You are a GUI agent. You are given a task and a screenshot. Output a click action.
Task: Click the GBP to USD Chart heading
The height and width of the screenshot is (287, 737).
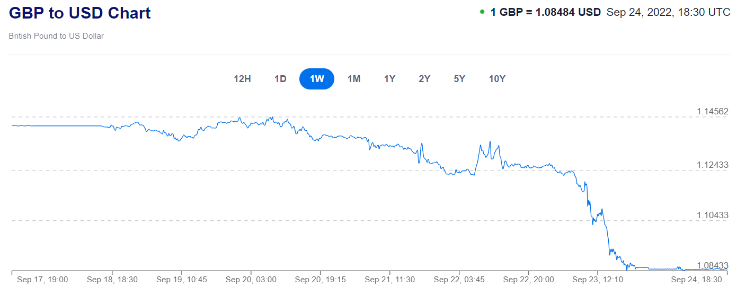coord(80,13)
